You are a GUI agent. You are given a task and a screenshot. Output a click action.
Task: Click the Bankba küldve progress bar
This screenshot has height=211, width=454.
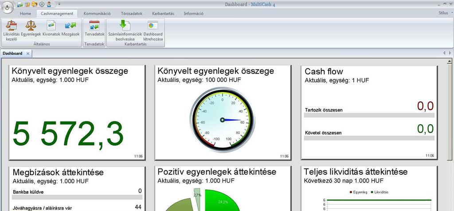(77, 197)
